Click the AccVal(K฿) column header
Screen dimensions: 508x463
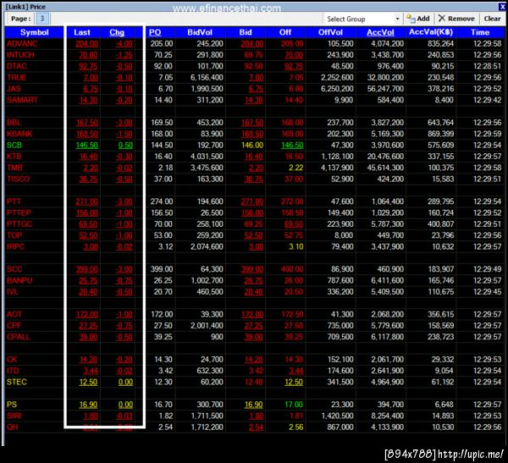tap(431, 32)
